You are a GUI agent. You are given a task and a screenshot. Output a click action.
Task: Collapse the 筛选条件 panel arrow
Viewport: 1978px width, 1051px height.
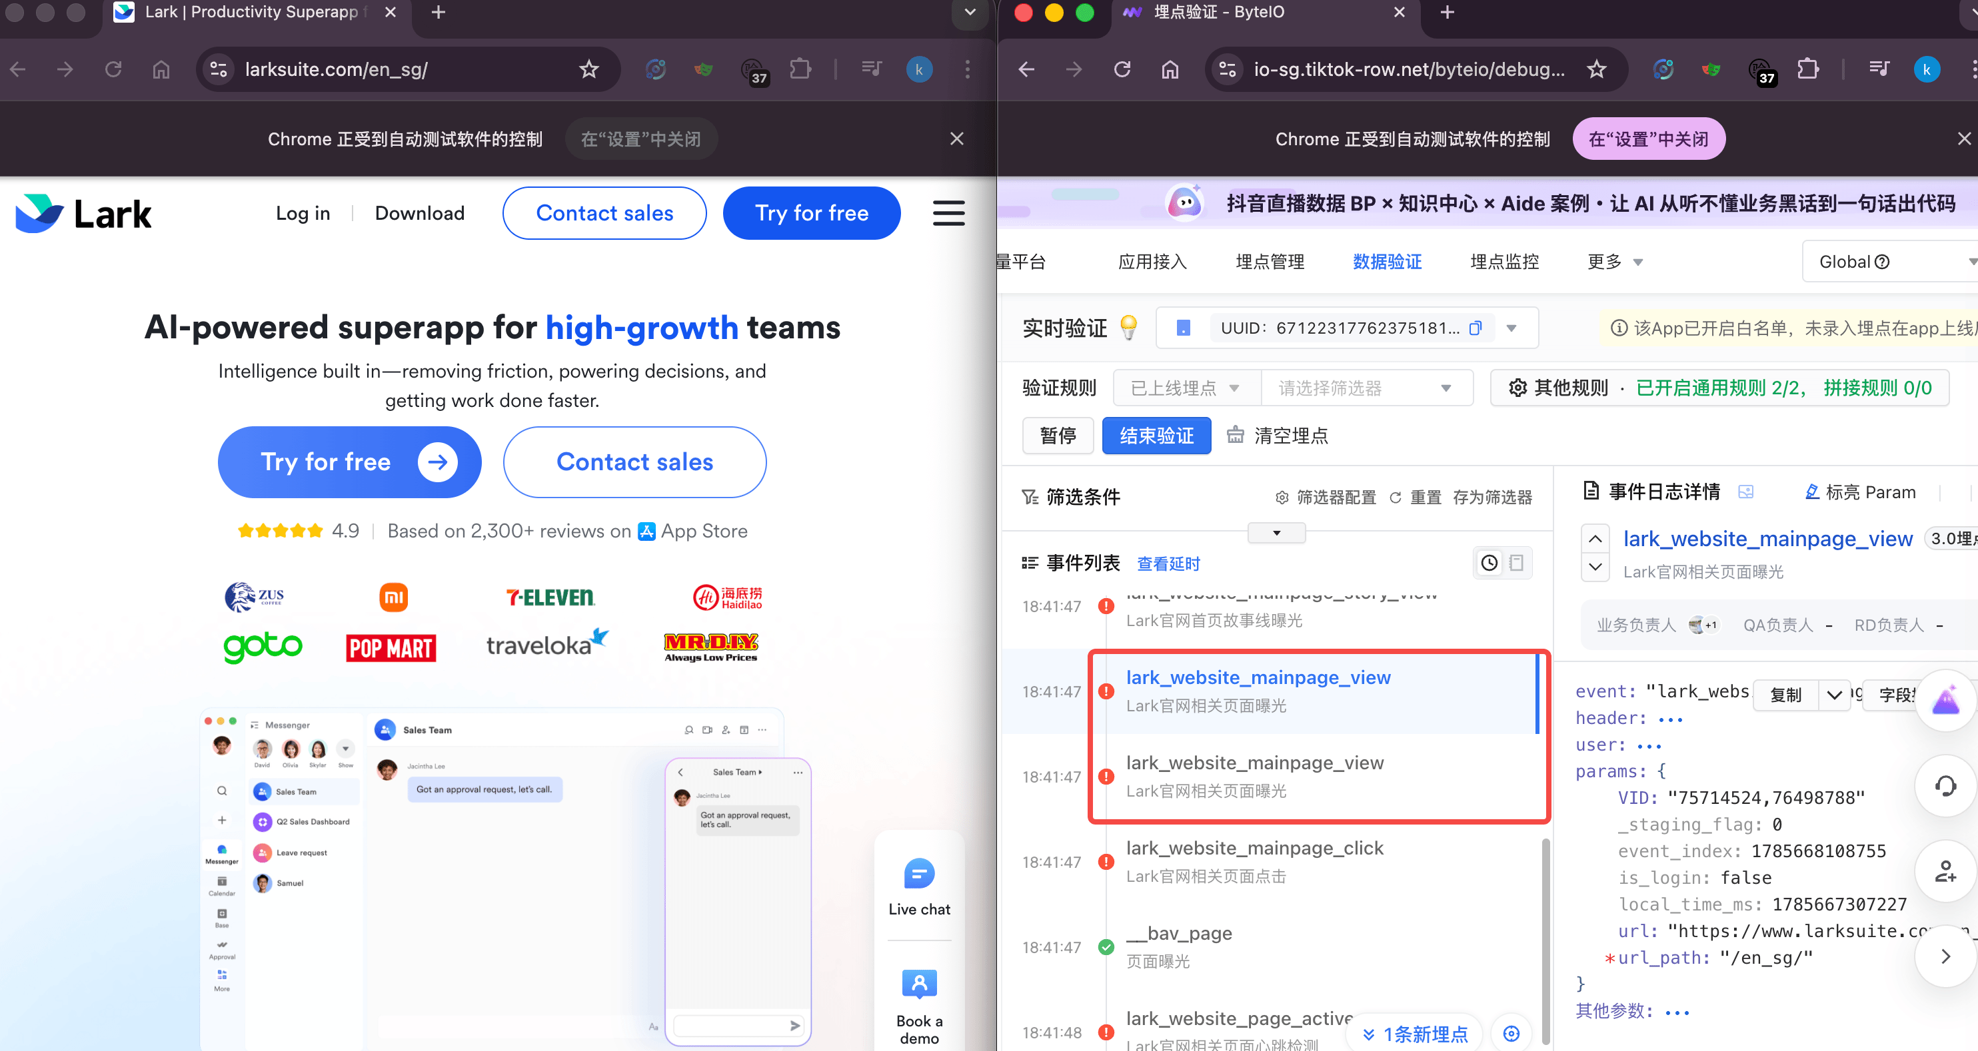pyautogui.click(x=1276, y=532)
